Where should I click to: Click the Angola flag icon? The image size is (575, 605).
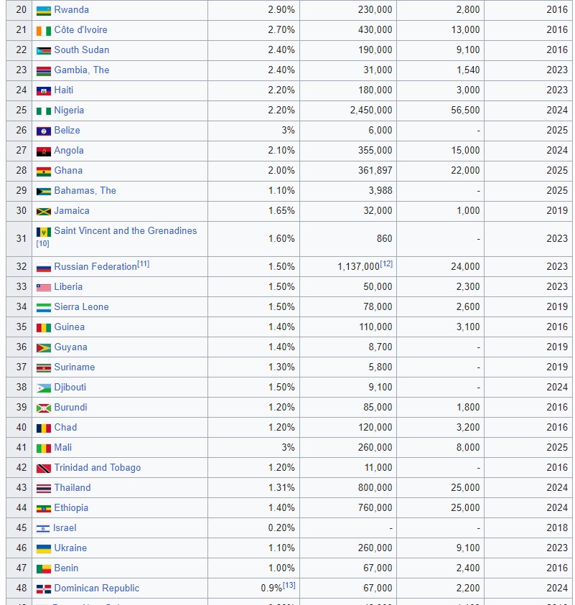coord(44,151)
